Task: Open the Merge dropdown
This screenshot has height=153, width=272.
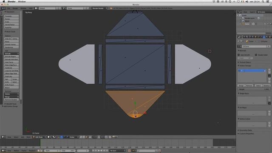Action: 11,97
